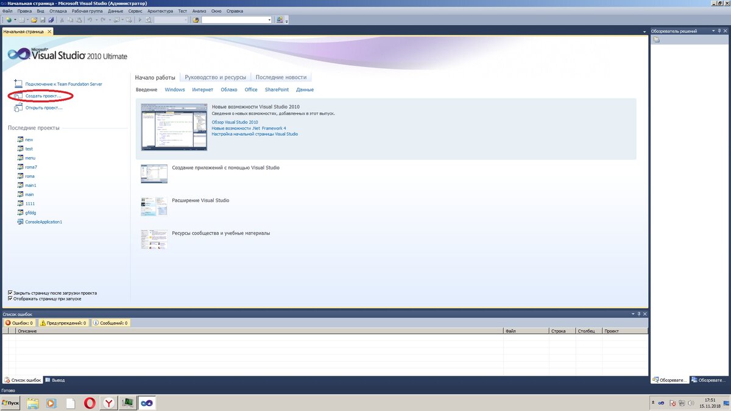This screenshot has width=731, height=411.
Task: Click the Save toolbar icon
Action: pyautogui.click(x=43, y=19)
